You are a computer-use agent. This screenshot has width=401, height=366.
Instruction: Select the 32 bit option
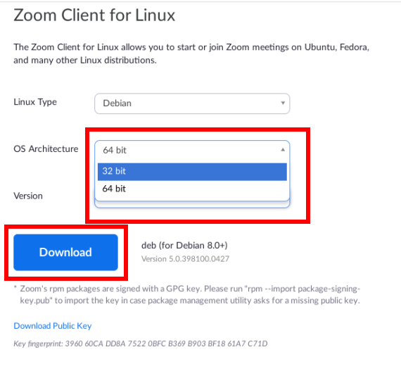tap(192, 172)
